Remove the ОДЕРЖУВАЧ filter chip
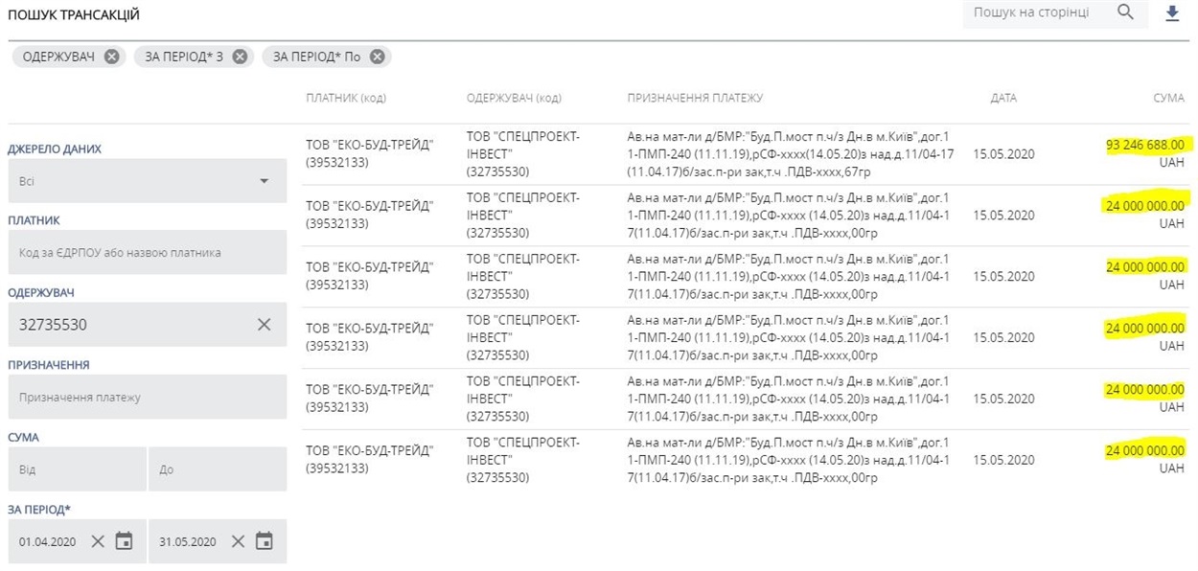This screenshot has width=1198, height=571. (x=112, y=57)
